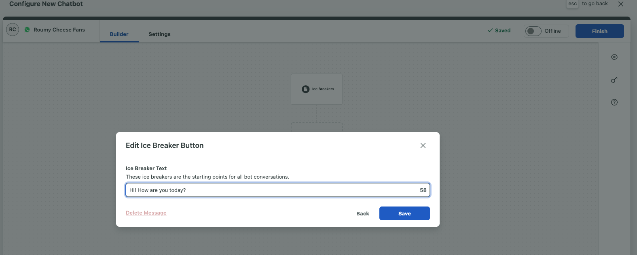Switch to the Settings tab
This screenshot has height=255, width=637.
pos(159,34)
